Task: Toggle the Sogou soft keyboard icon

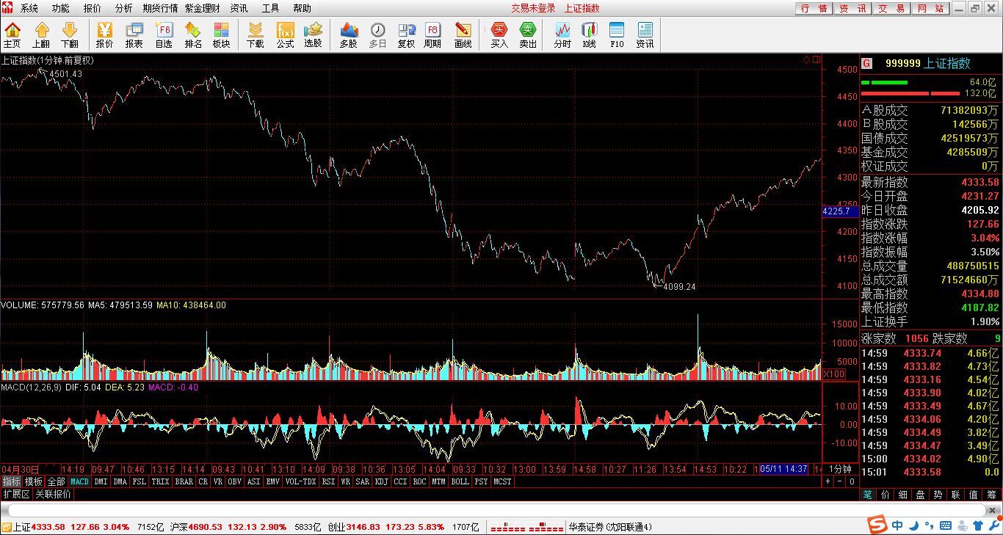Action: (x=946, y=525)
